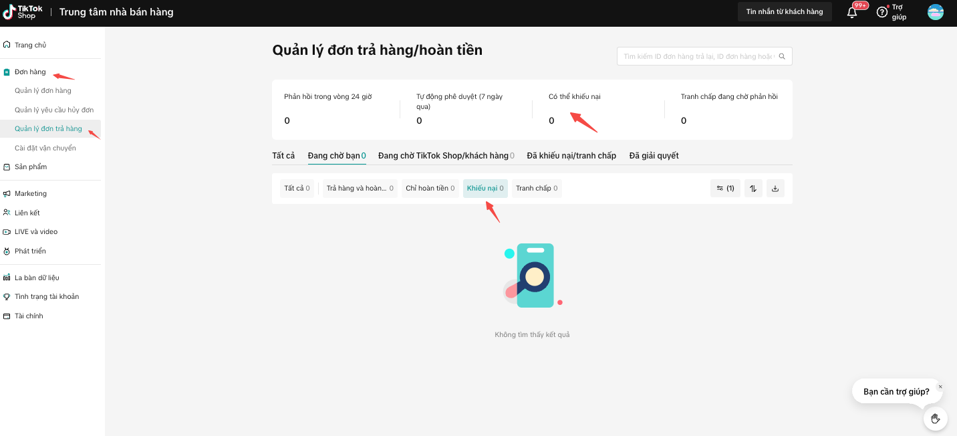Click the LIVE và video camera icon
Viewport: 957px width, 436px height.
7,231
